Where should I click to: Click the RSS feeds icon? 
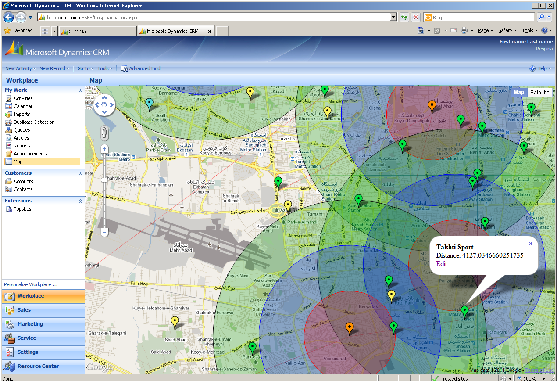(x=437, y=31)
